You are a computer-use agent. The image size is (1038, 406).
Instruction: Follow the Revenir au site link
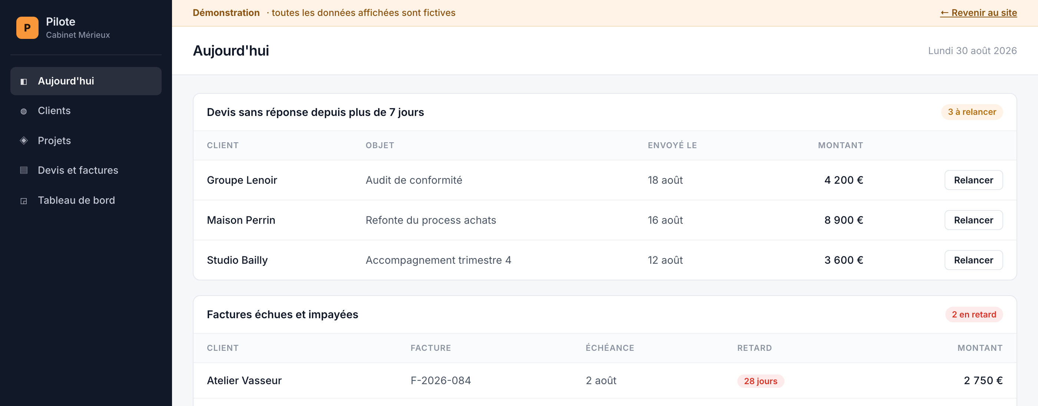pos(978,13)
